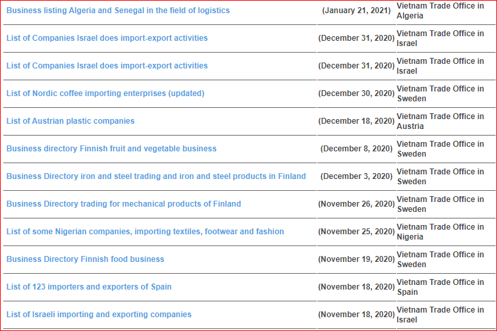Open List of 123 importers and exporters of Spain
Screen dimensions: 497x331
(x=89, y=287)
